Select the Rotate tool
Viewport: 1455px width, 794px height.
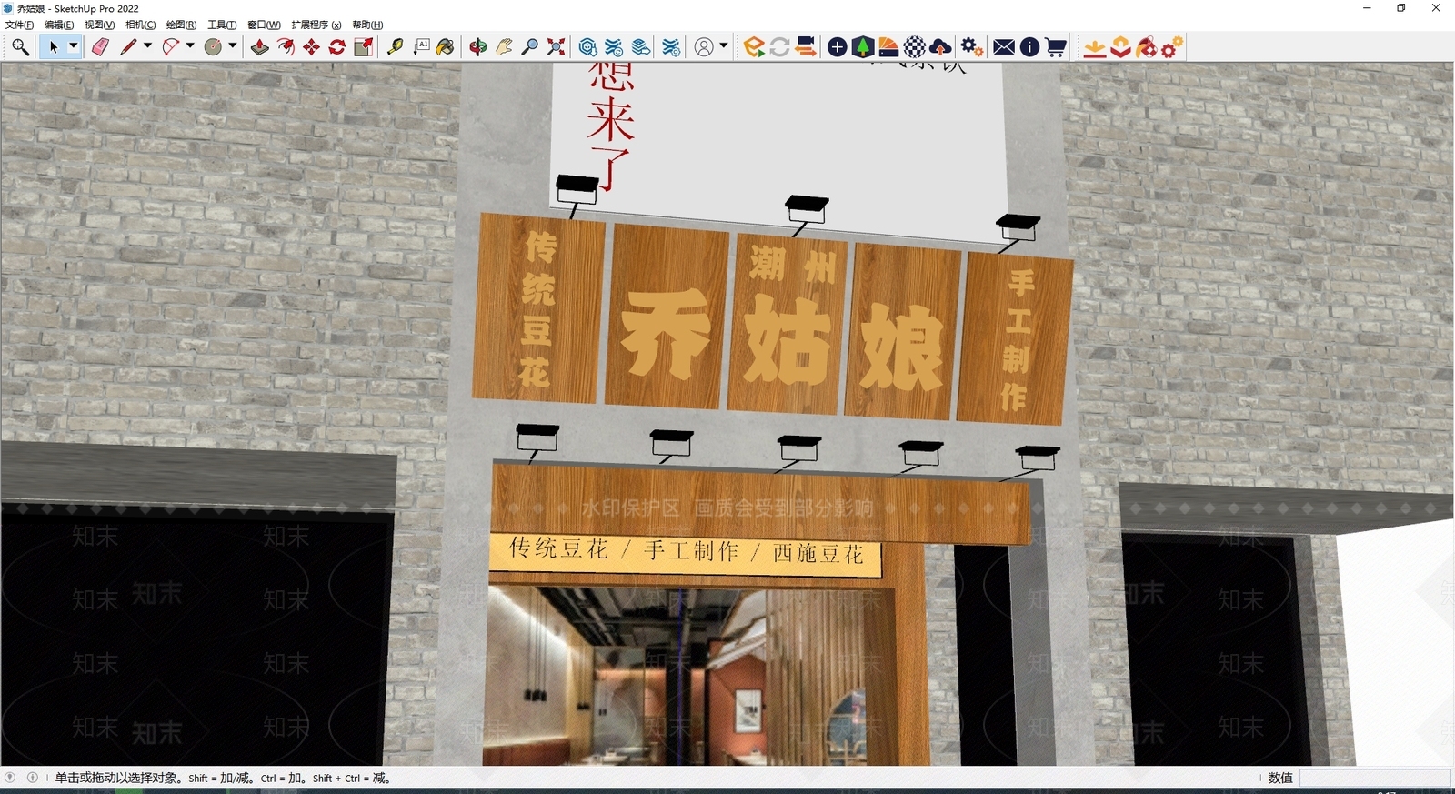pos(337,47)
